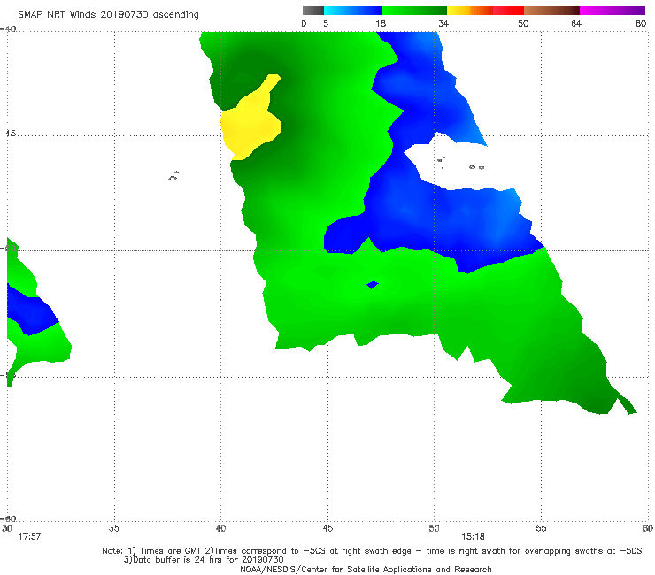Pick the brown colorbar segment

pyautogui.click(x=551, y=11)
